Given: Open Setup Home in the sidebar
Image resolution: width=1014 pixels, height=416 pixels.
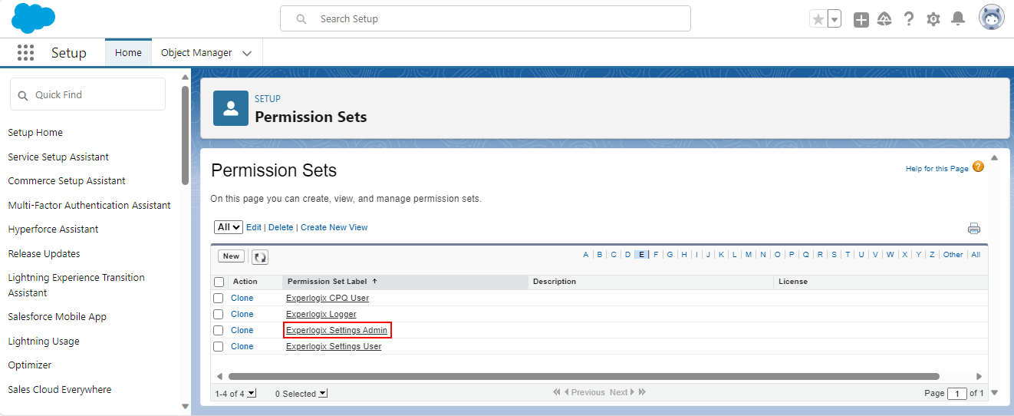Looking at the screenshot, I should [x=35, y=132].
